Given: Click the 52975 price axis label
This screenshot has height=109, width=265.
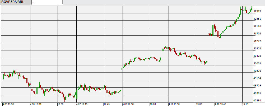Looking at the screenshot, I should (x=258, y=11).
